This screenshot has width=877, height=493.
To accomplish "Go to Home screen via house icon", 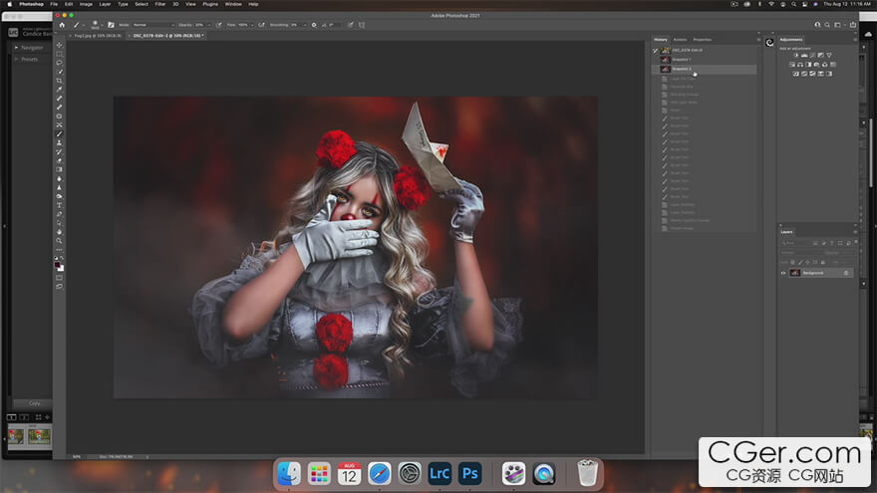I will pyautogui.click(x=62, y=25).
